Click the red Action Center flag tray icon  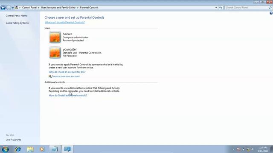(x=238, y=149)
